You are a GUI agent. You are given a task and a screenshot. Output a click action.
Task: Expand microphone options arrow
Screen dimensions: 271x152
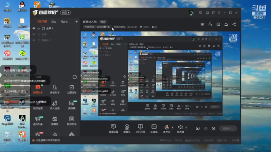pos(172,128)
